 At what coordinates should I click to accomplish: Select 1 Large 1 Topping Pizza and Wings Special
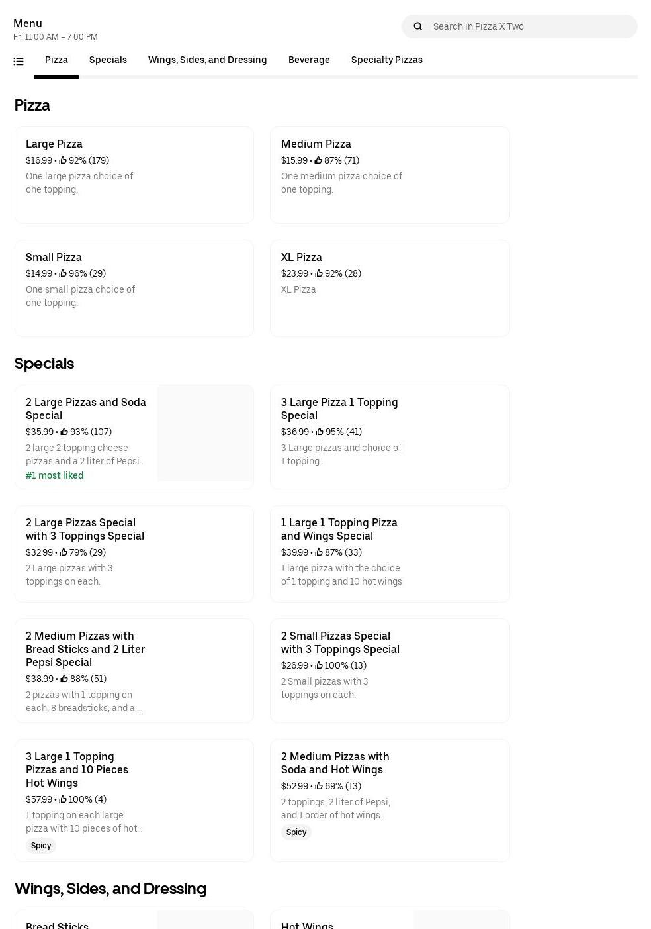(389, 554)
